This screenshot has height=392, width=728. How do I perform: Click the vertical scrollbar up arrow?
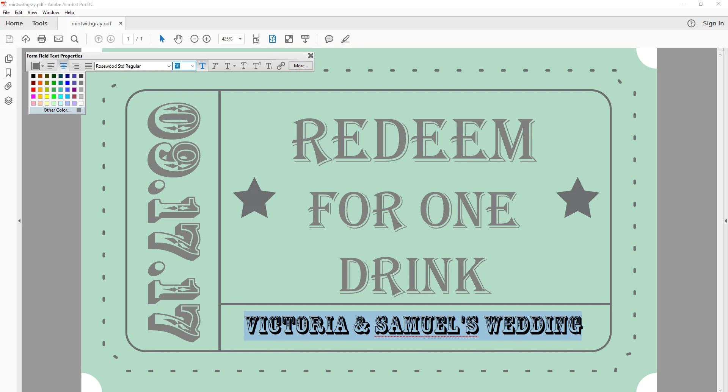coord(720,54)
